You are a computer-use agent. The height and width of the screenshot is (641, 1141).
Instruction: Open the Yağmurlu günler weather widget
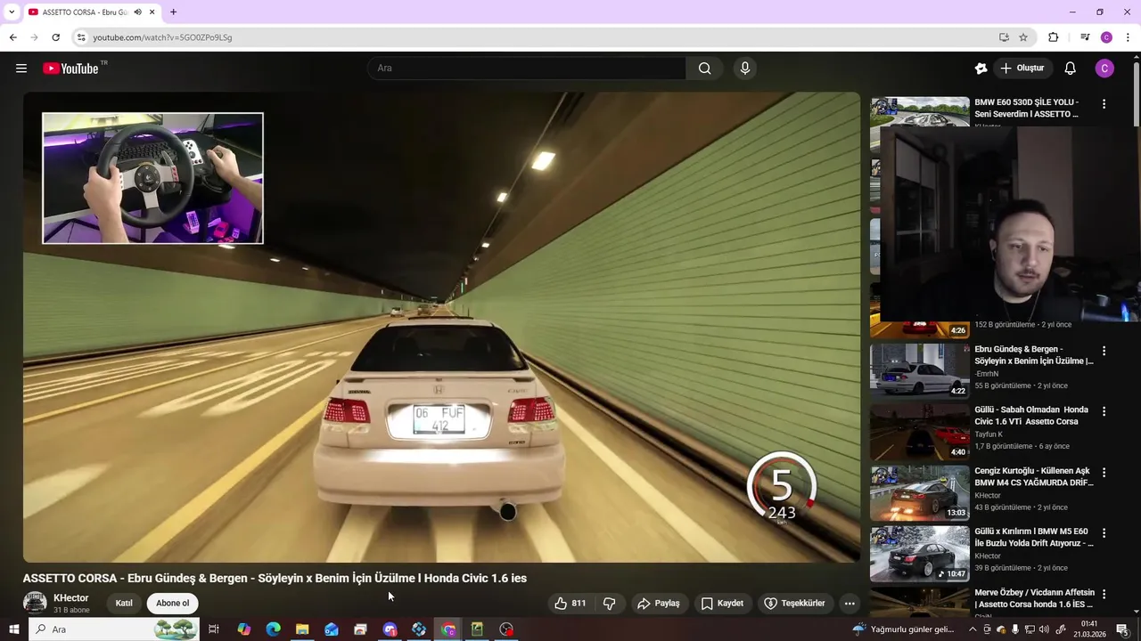pos(903,629)
